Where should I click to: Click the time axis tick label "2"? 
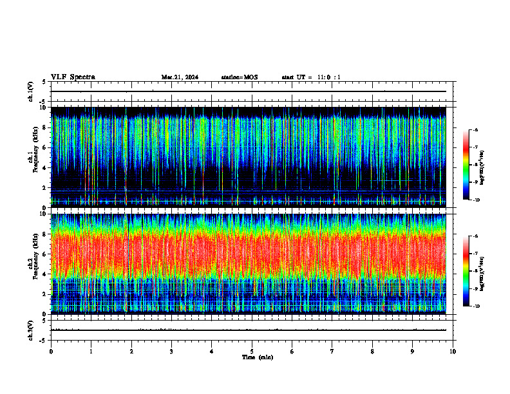(131, 352)
